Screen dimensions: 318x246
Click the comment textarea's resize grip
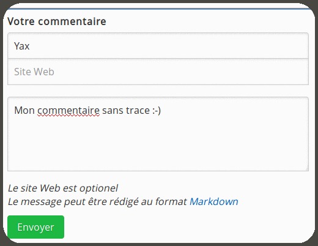tap(307, 168)
